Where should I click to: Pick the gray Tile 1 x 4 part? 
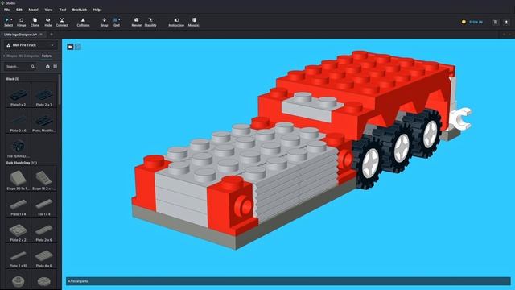click(43, 205)
